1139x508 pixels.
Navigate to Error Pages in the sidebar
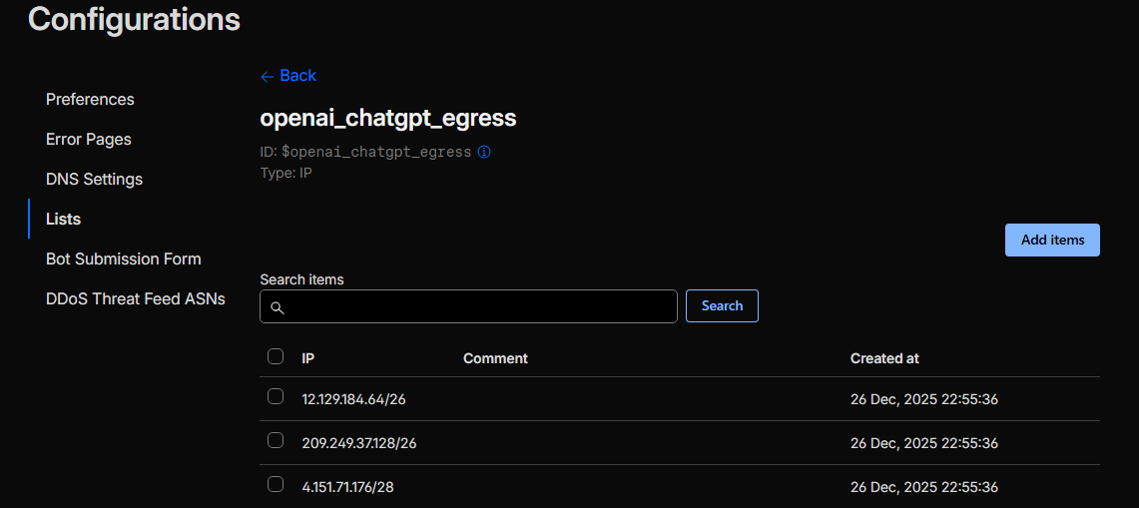coord(89,140)
